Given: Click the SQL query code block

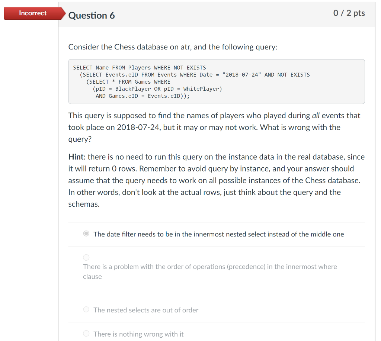Looking at the screenshot, I should click(217, 81).
